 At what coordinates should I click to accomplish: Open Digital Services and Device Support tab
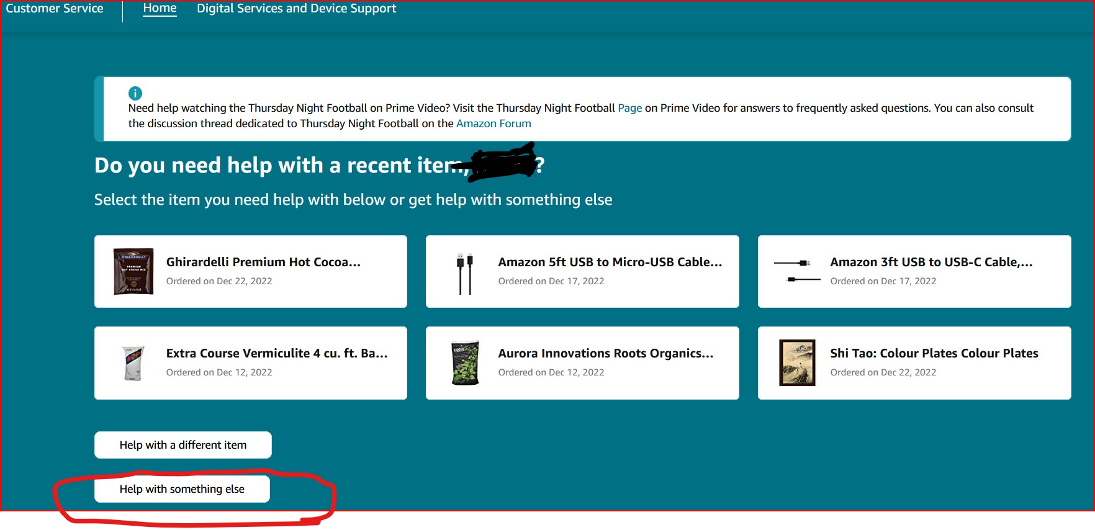tap(296, 9)
